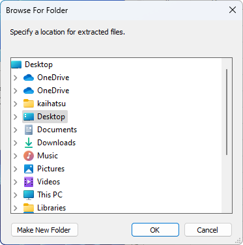Screen dimensions: 243x245
Task: Select the first OneDrive cloud icon
Action: point(29,78)
